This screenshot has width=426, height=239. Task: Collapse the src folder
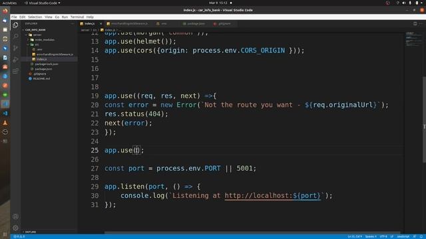click(37, 44)
